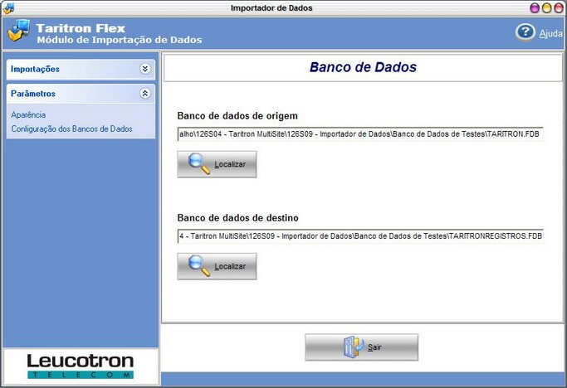The height and width of the screenshot is (388, 567).
Task: Click the Taritron Flex logo icon
Action: 18,31
